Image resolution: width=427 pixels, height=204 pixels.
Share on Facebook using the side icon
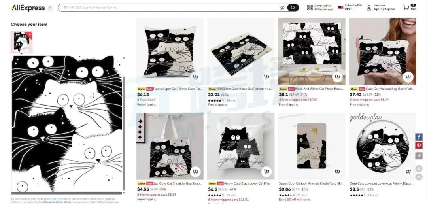click(x=419, y=137)
